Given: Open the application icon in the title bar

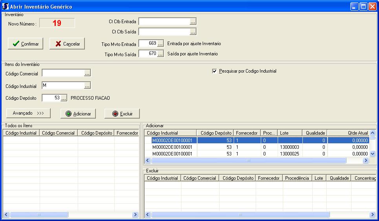Looking at the screenshot, I should [6, 7].
